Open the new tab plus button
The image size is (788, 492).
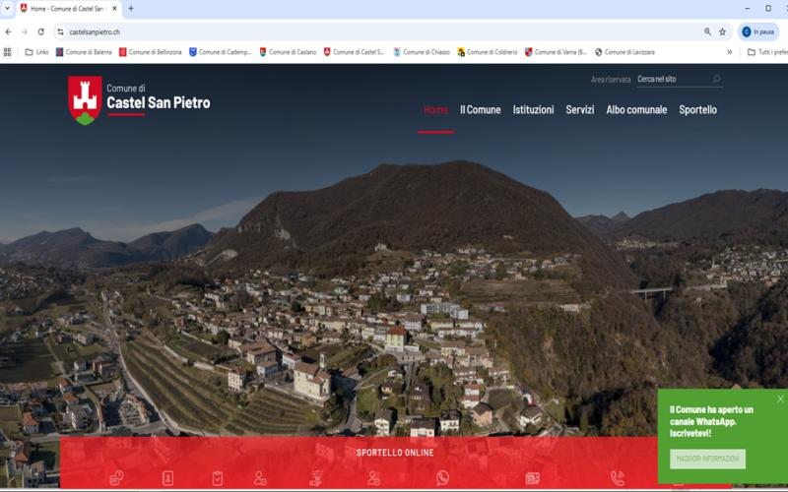[x=131, y=8]
